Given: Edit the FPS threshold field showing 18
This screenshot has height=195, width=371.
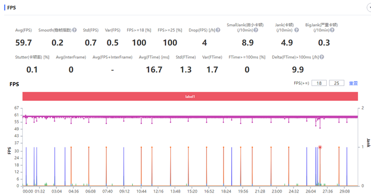Looking at the screenshot, I should 319,83.
